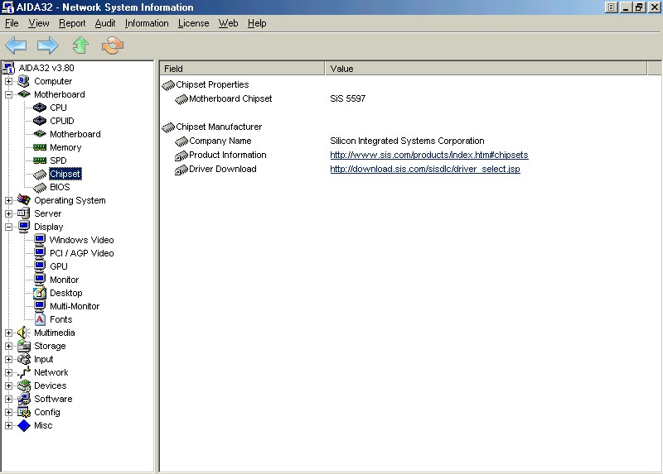Open the Information menu
The image size is (663, 474).
[147, 23]
